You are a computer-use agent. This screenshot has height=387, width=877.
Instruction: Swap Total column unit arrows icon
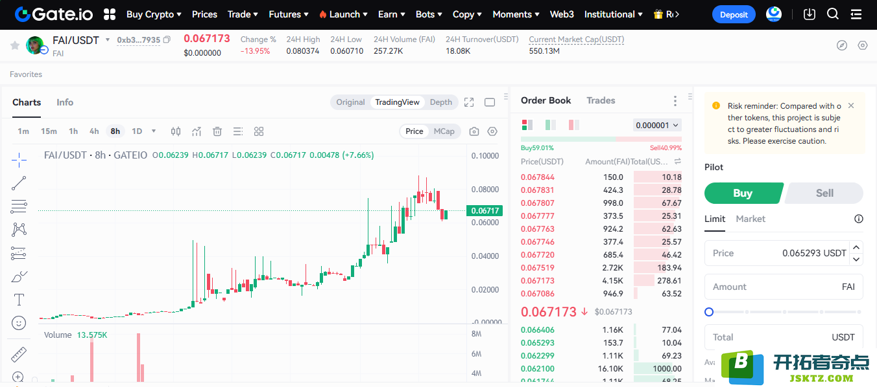tap(678, 161)
